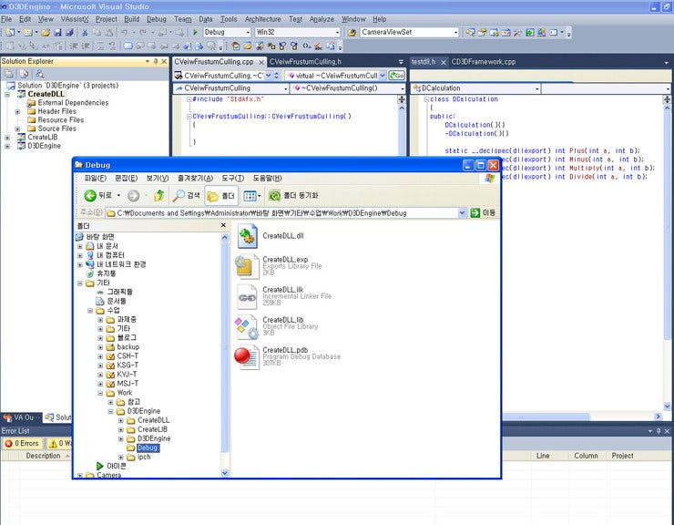Click the Save All icon

[x=69, y=32]
